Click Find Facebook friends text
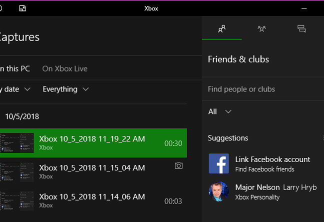This screenshot has height=222, width=324. click(x=264, y=169)
